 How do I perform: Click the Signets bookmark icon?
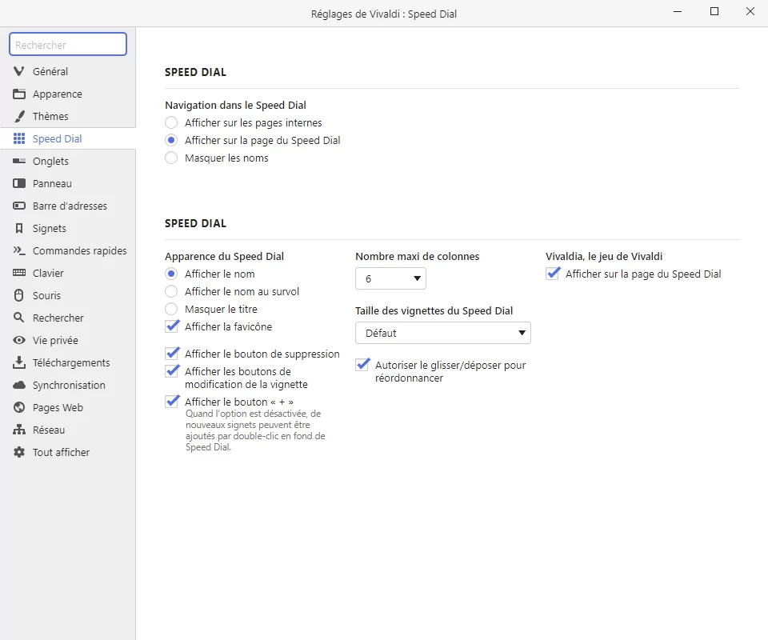(x=19, y=229)
